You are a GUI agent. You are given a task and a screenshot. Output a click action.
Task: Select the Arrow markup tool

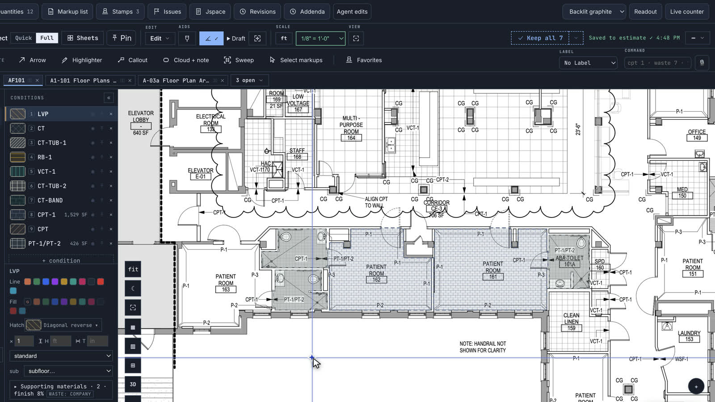coord(32,60)
